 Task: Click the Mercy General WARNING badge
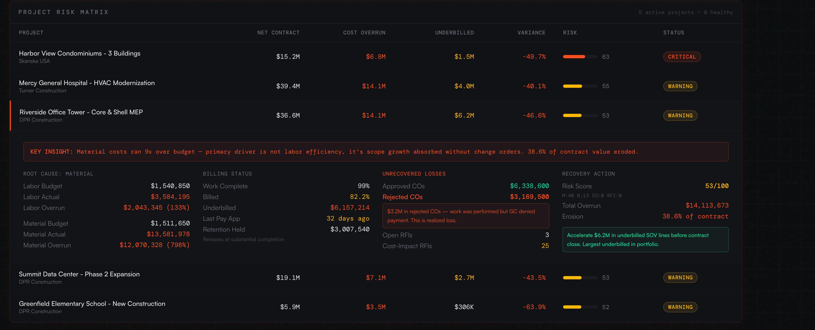tap(680, 86)
